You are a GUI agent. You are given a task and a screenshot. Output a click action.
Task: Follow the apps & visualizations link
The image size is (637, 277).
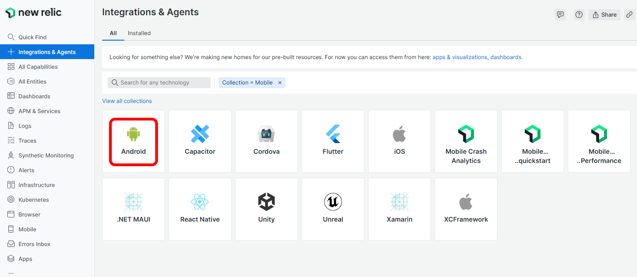(460, 57)
